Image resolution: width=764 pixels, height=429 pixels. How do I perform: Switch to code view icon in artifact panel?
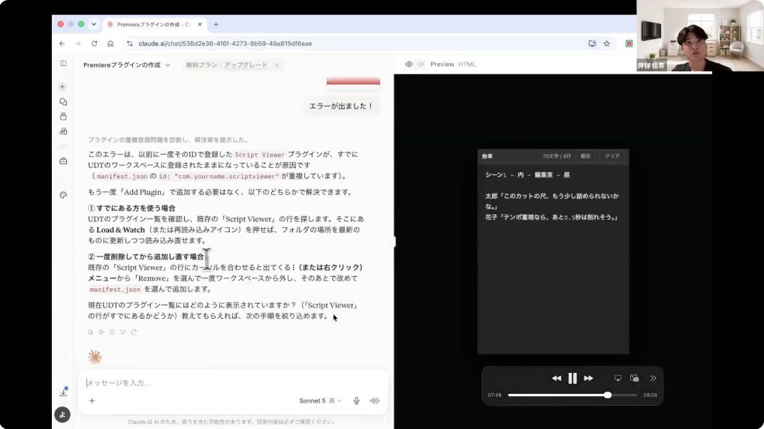pyautogui.click(x=421, y=64)
